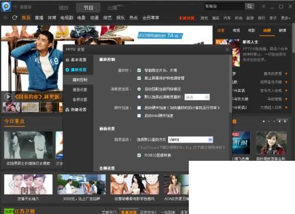Toggle 智能跳过片头、片尾 checkbox
This screenshot has height=214, width=295.
[x=139, y=70]
